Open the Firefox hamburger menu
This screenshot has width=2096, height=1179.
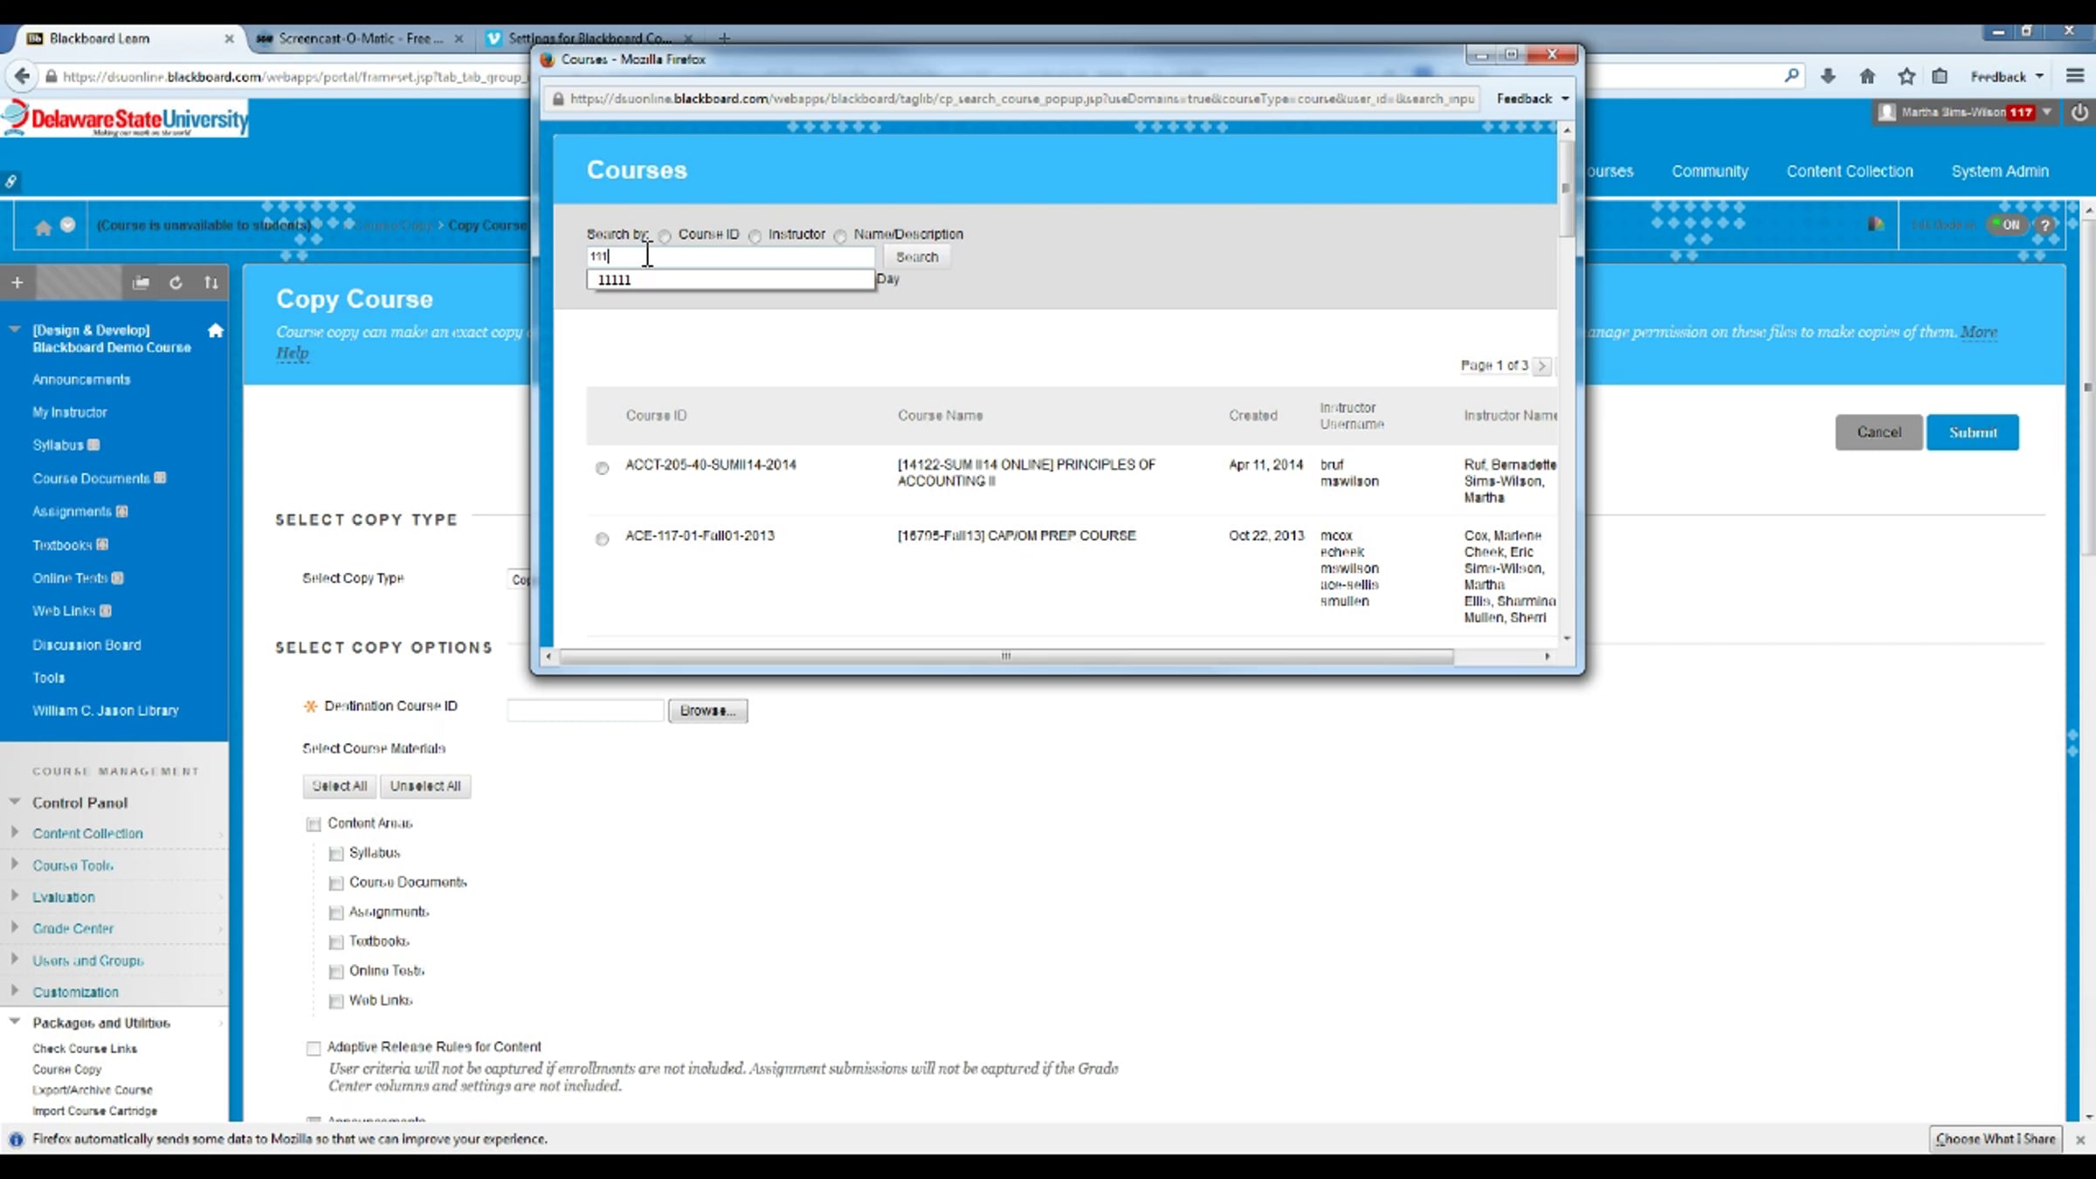click(2076, 76)
